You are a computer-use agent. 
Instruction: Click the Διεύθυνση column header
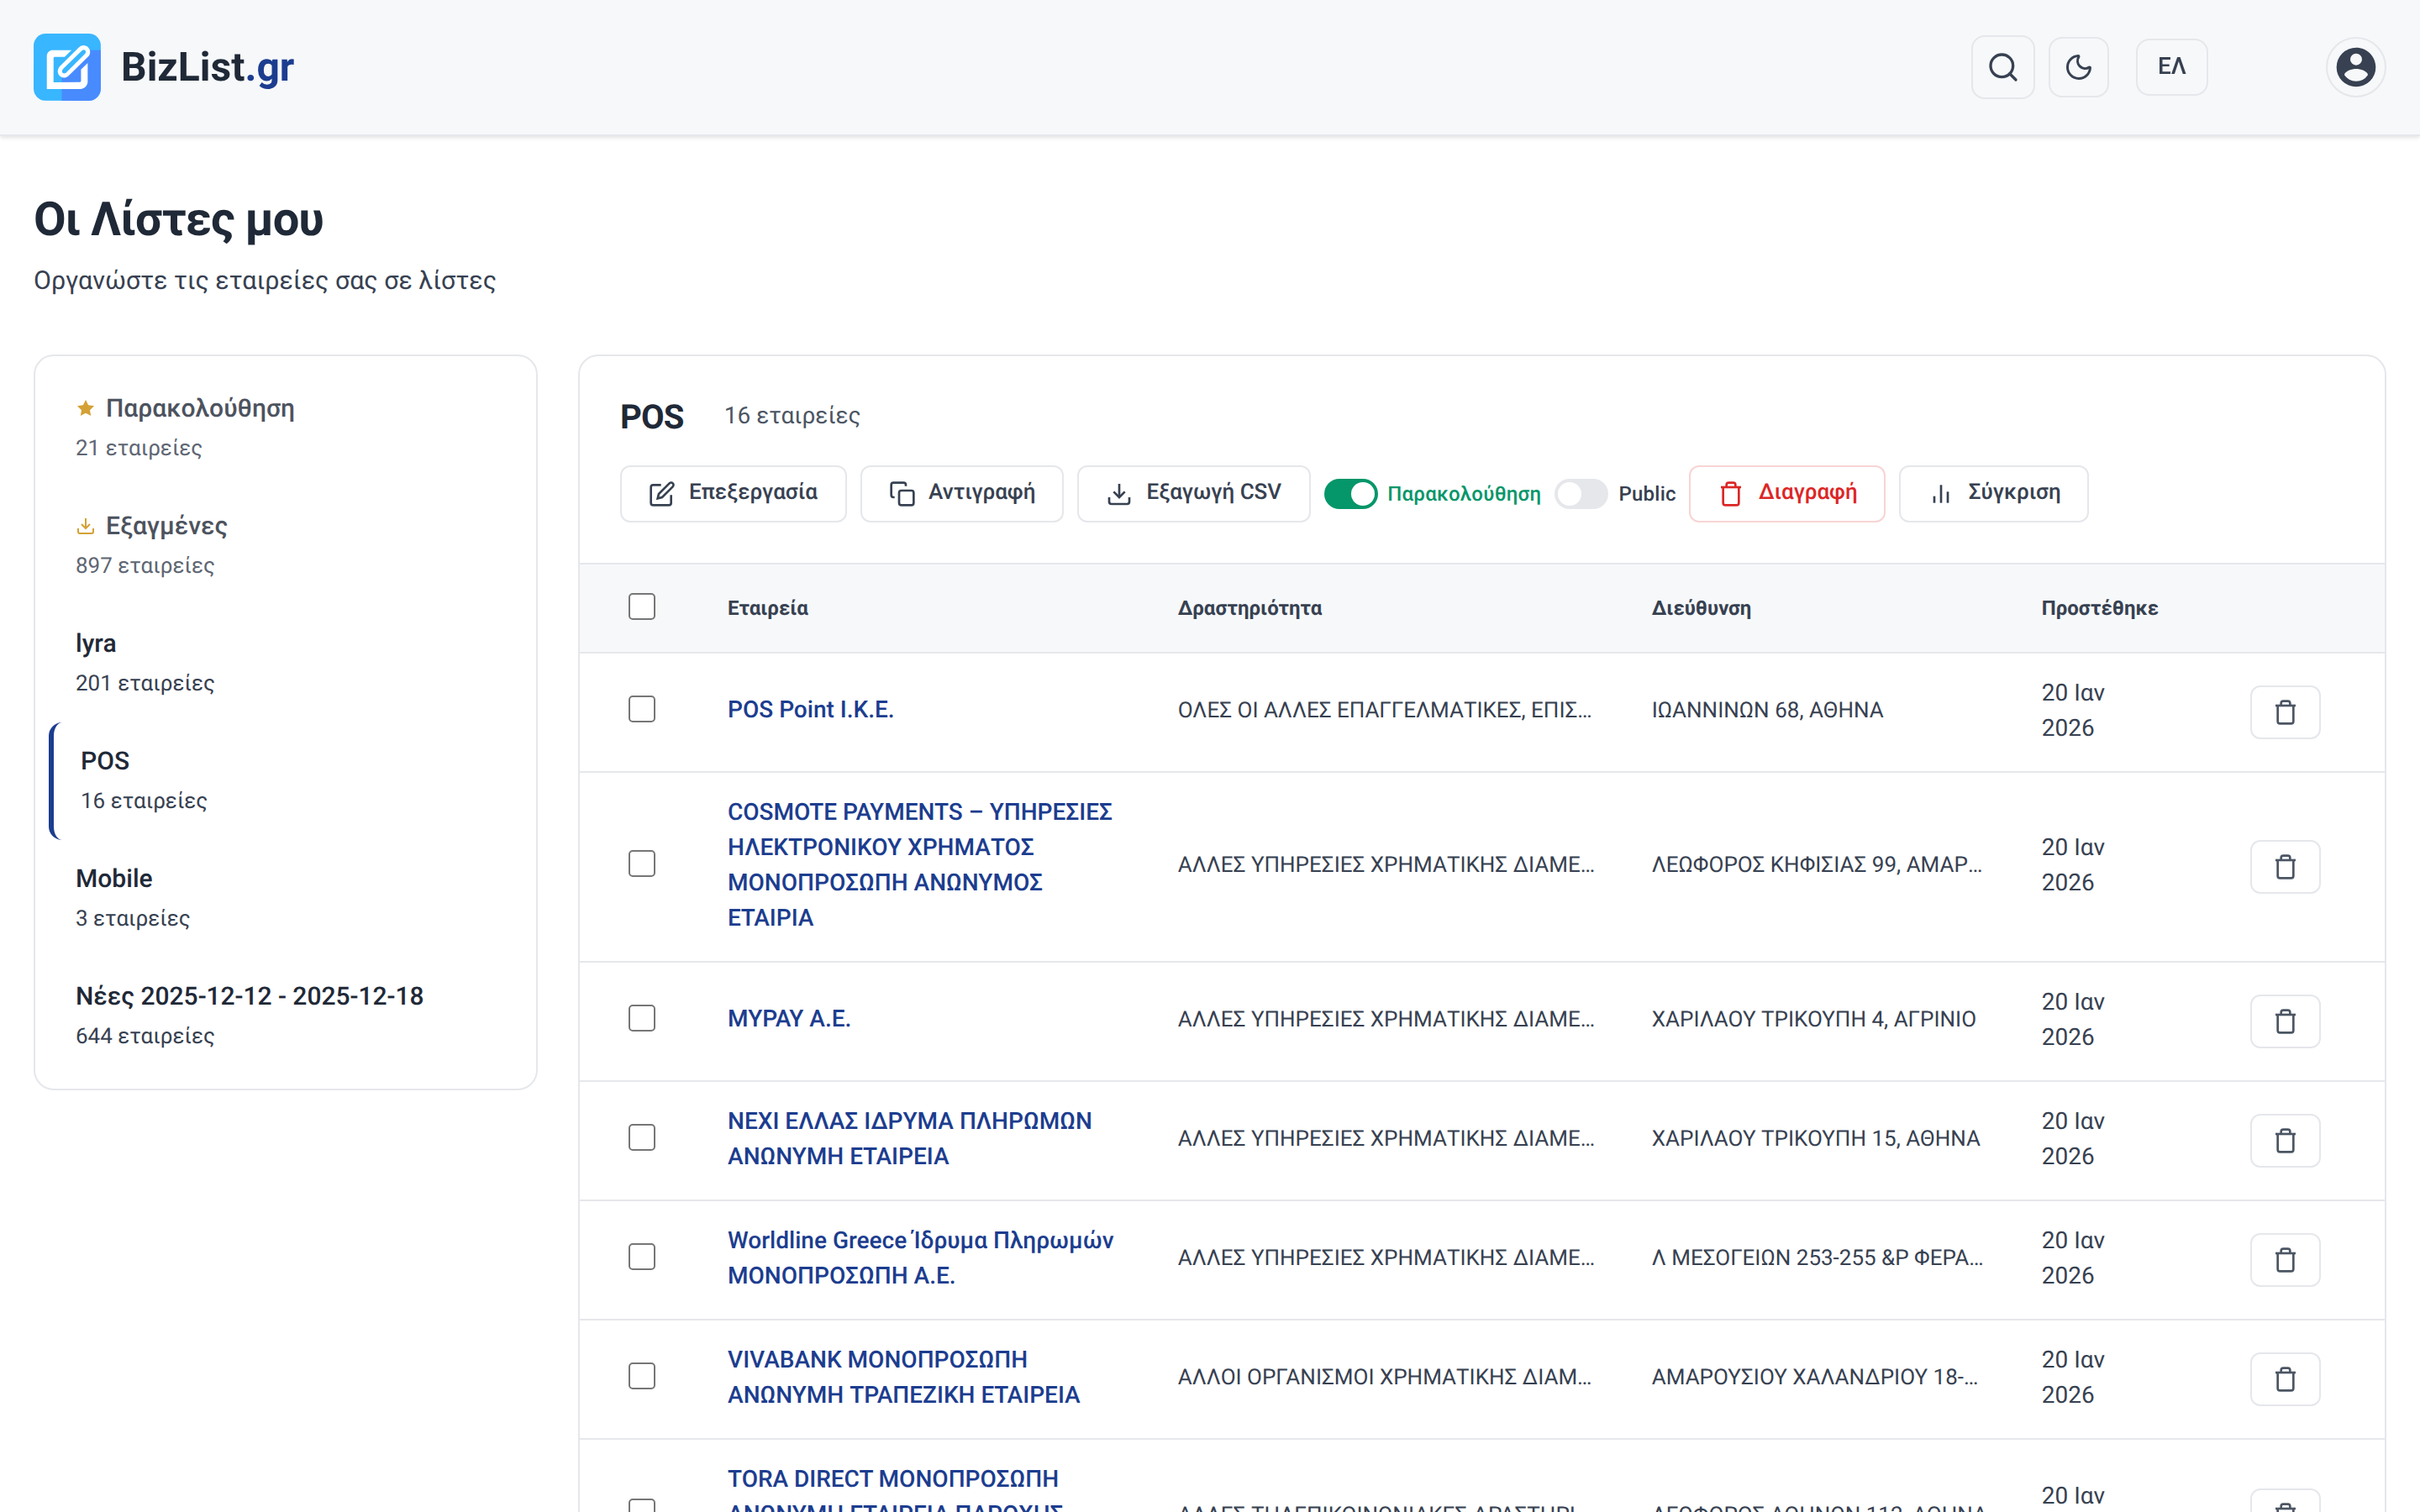pos(1701,608)
